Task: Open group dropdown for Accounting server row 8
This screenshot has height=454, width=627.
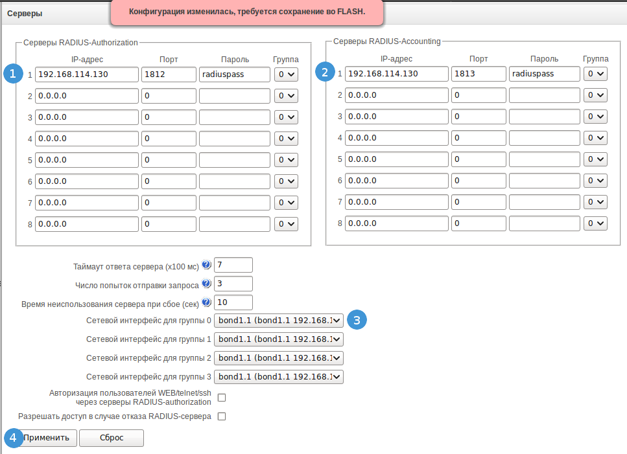Action: 595,223
